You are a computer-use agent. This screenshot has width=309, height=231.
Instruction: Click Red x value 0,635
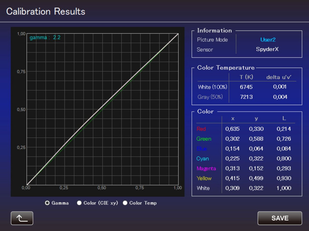click(x=232, y=129)
